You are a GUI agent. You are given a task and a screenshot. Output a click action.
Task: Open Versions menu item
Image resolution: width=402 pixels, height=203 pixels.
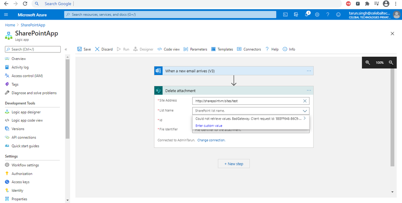[18, 129]
